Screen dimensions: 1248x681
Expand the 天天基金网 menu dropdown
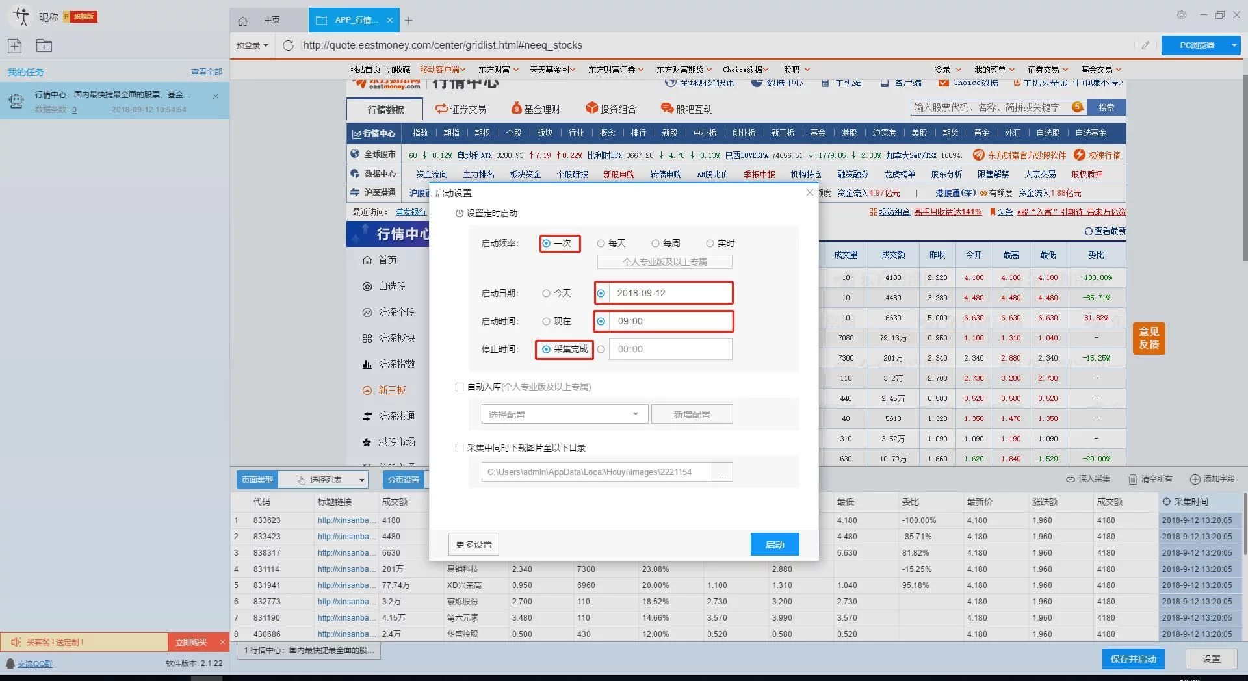(573, 70)
